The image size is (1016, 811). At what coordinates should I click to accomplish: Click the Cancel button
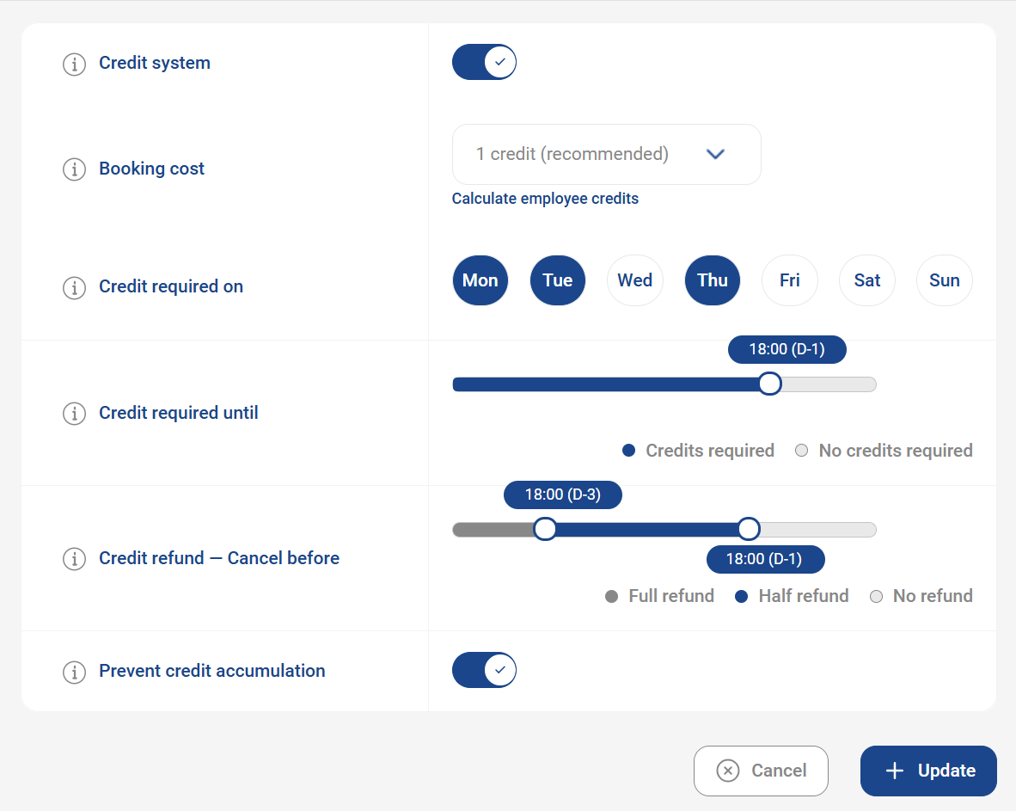coord(761,771)
